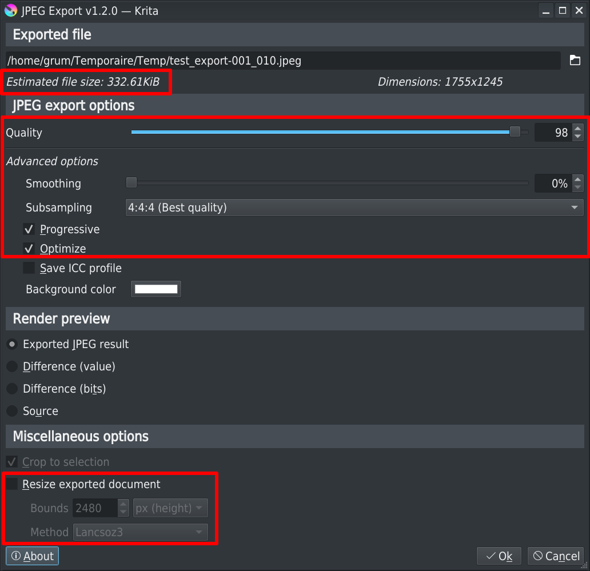Select Difference (value) render preview

[11, 366]
